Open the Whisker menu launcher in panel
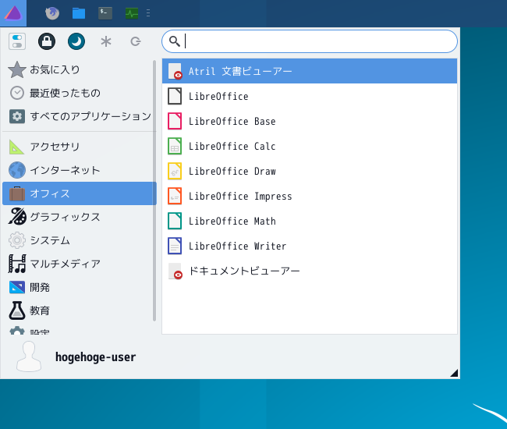Screen dimensions: 507x429 [x=13, y=13]
